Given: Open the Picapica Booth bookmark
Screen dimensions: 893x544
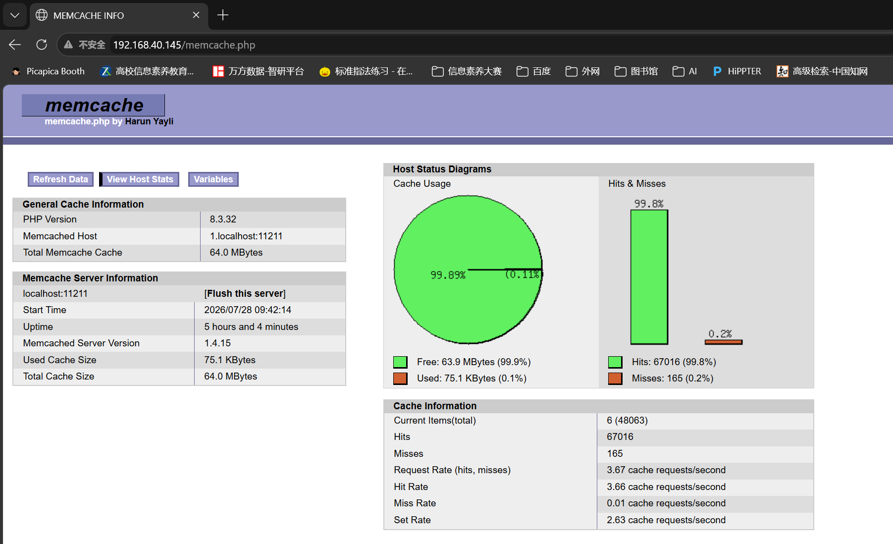Looking at the screenshot, I should 48,71.
